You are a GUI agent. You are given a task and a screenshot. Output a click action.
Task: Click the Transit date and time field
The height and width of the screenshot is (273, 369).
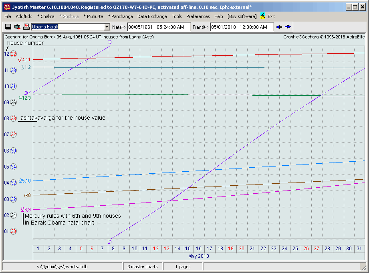242,27
